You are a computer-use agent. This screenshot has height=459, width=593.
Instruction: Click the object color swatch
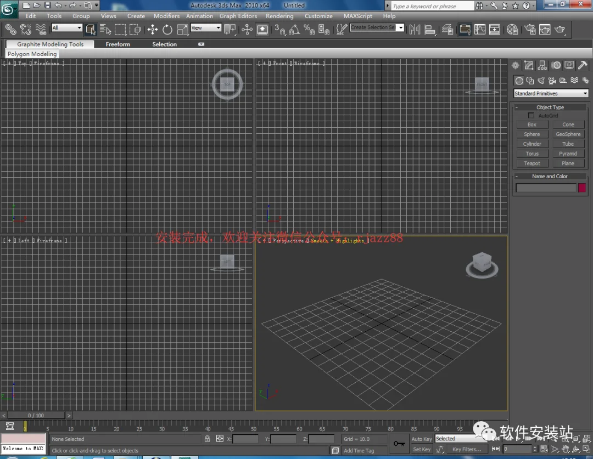582,188
